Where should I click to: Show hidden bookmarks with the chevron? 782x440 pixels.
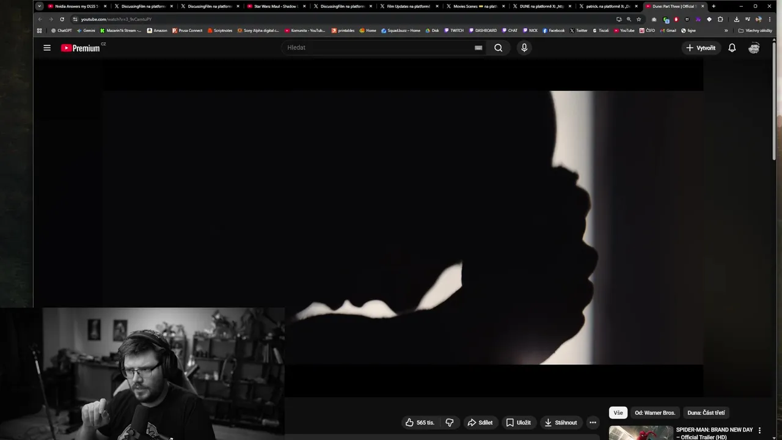(x=726, y=31)
